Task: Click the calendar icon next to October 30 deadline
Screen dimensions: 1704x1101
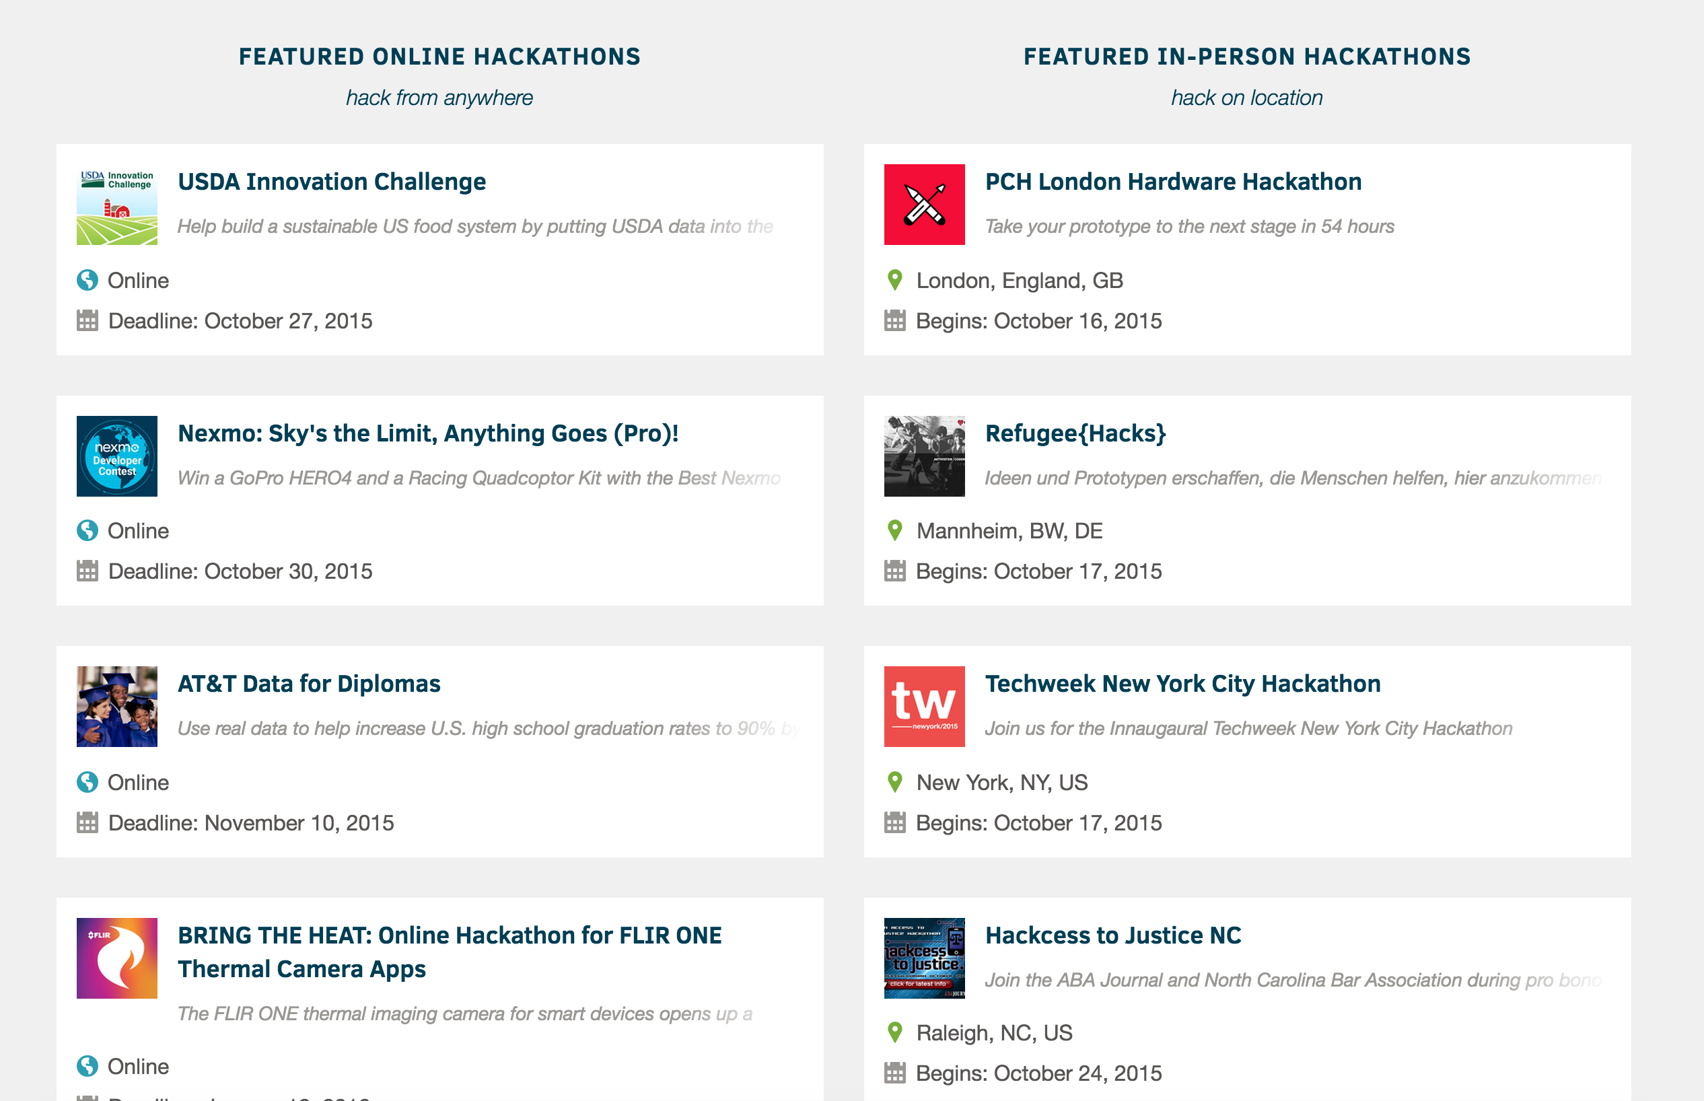Action: pos(87,571)
